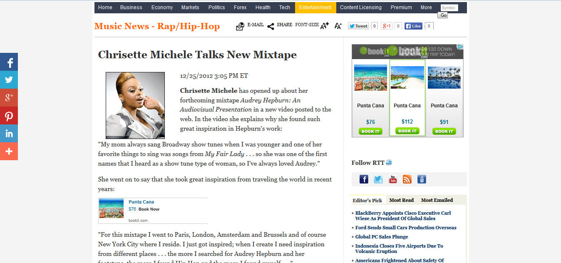Open RTT Facebook page under Follow RTT
Viewport: 561px width, 263px height.
[x=364, y=179]
